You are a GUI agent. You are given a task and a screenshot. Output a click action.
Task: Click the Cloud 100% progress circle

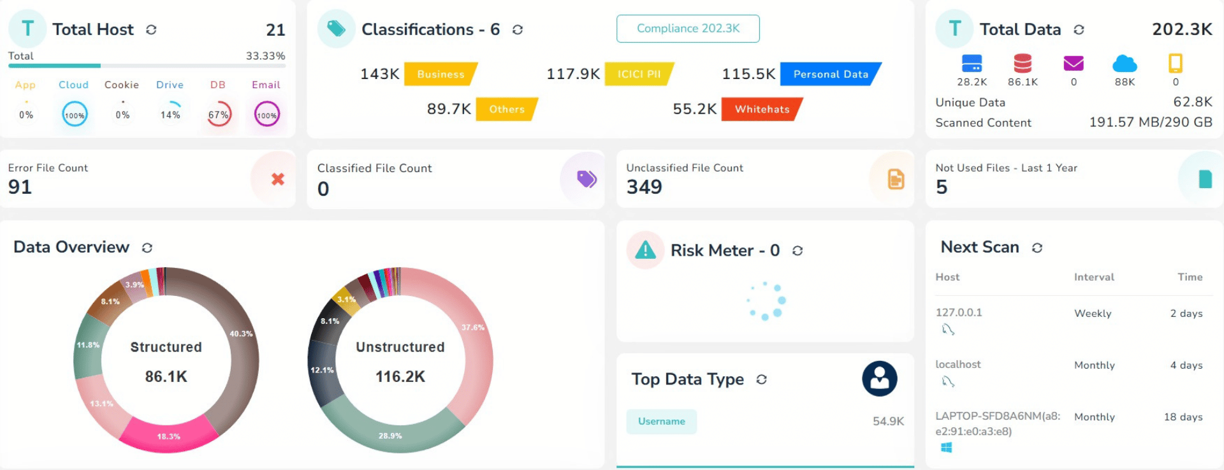coord(75,115)
